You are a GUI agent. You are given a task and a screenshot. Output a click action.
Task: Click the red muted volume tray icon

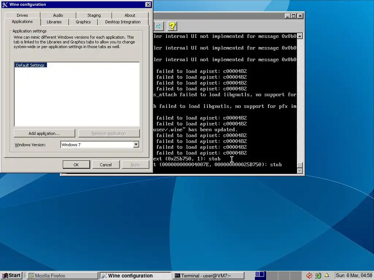pyautogui.click(x=309, y=276)
